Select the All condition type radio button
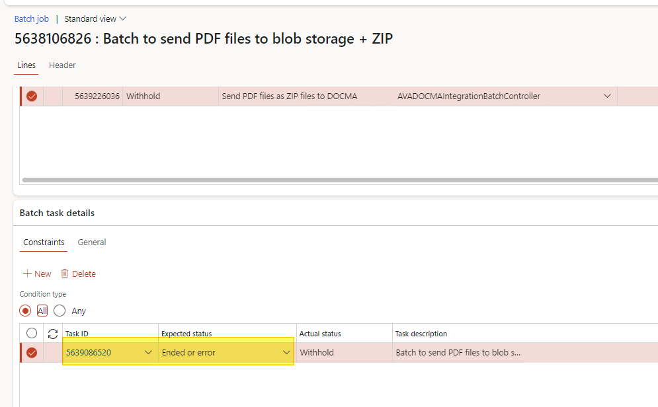This screenshot has height=407, width=658. point(26,311)
